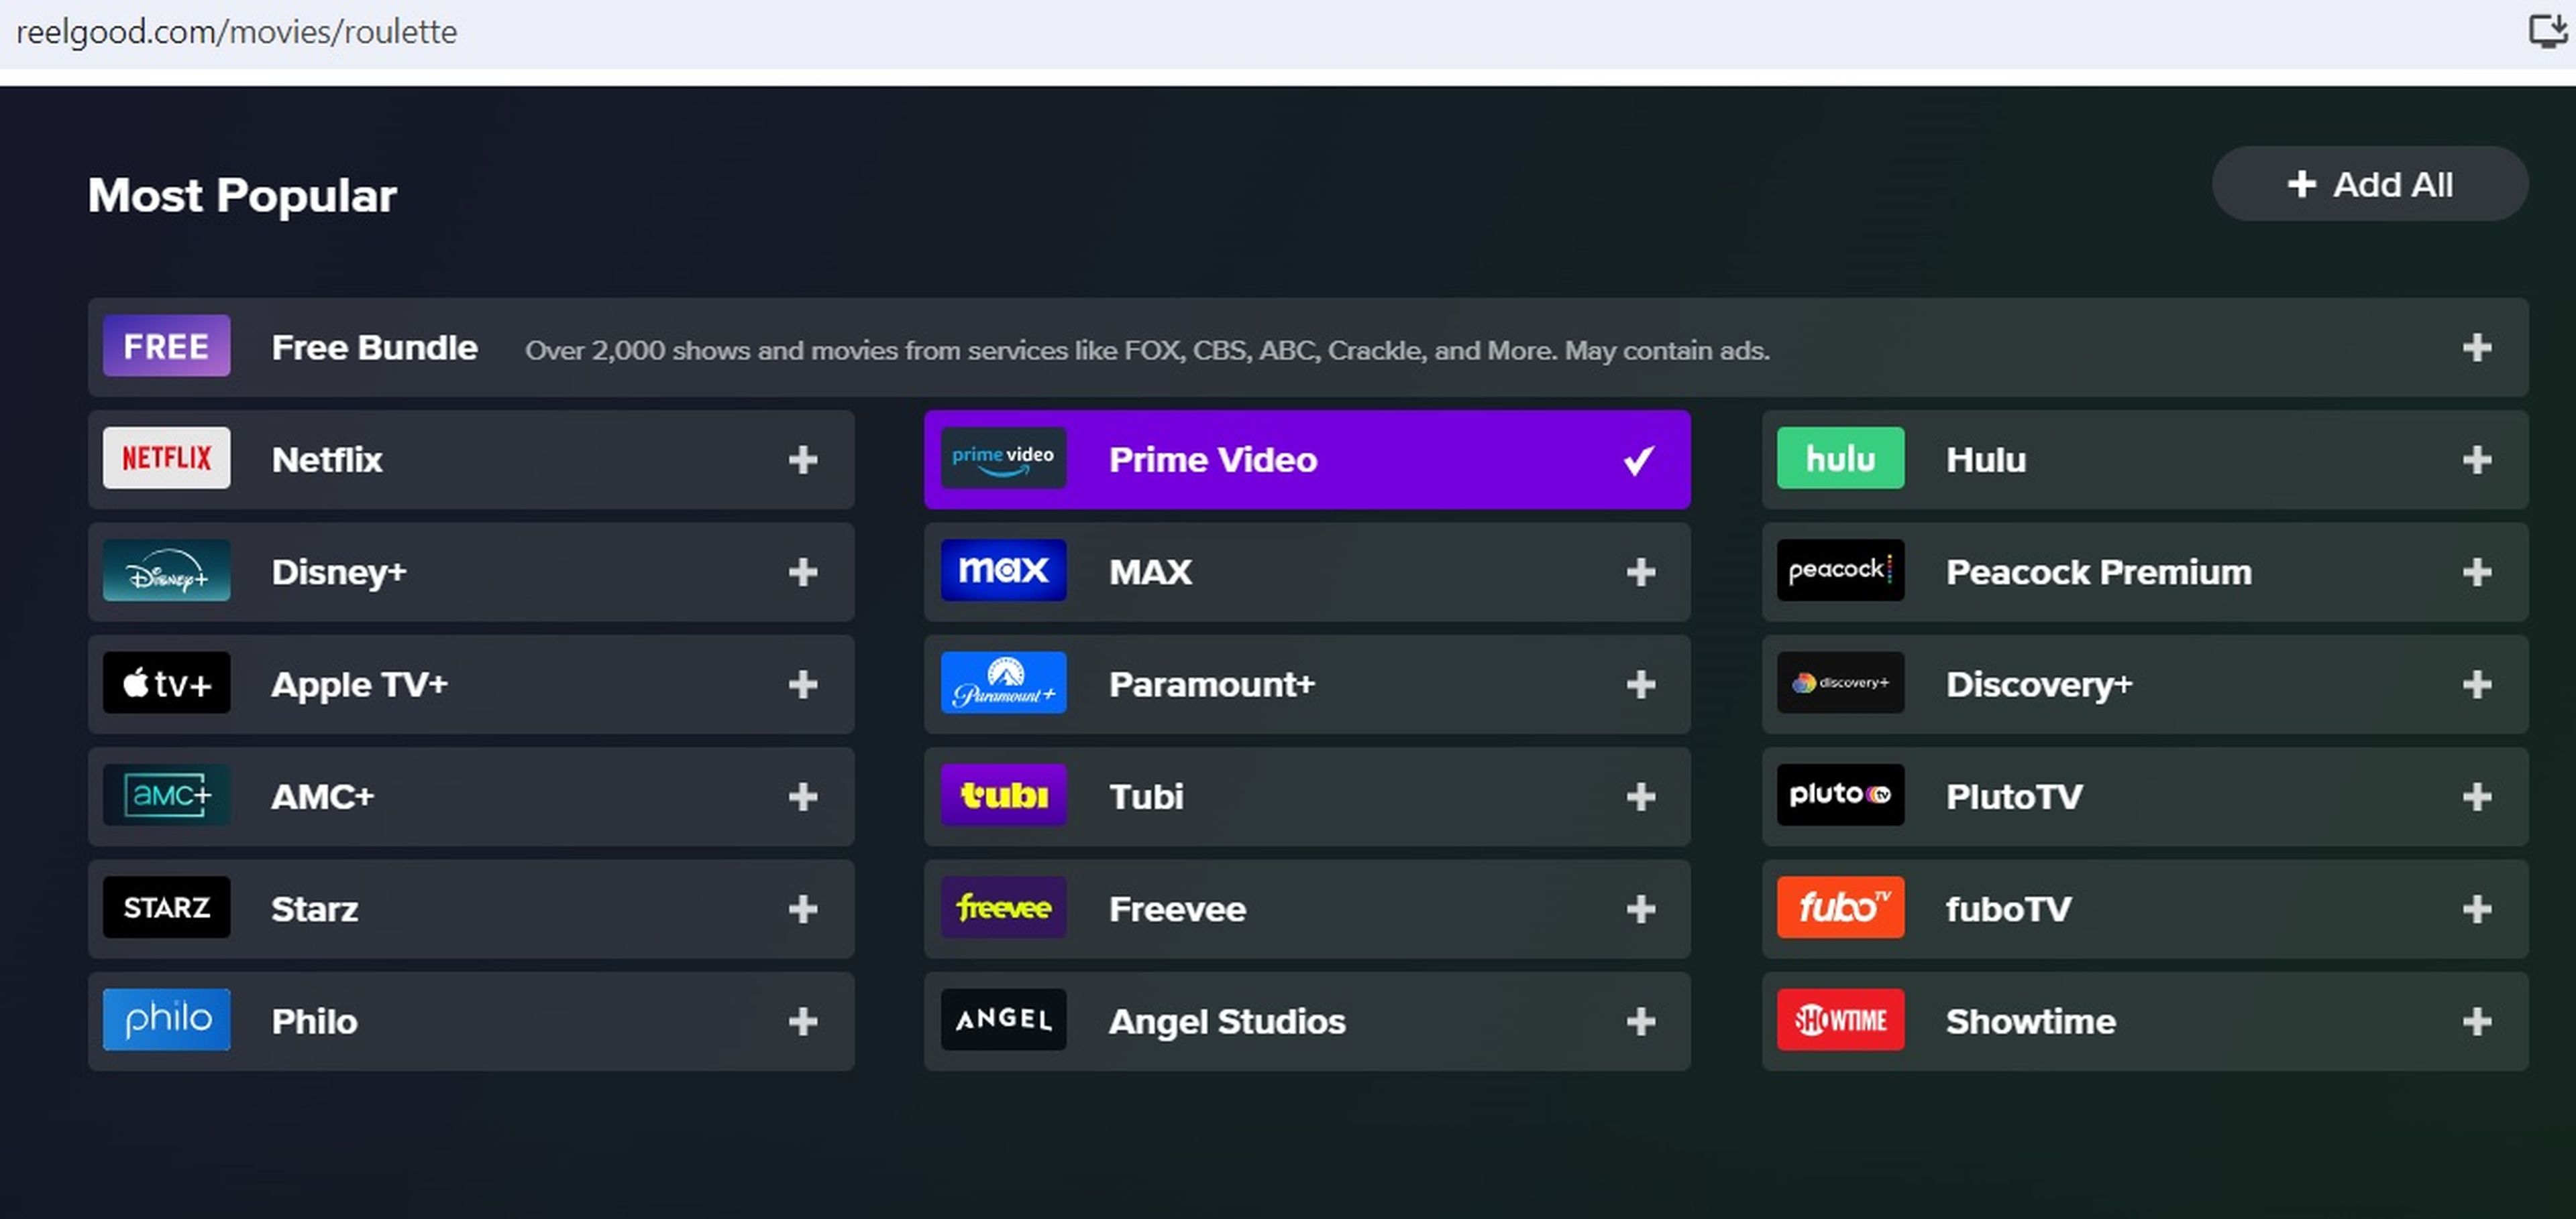Select the Free Bundle title text
Screen dimensions: 2576x1219
tap(374, 348)
